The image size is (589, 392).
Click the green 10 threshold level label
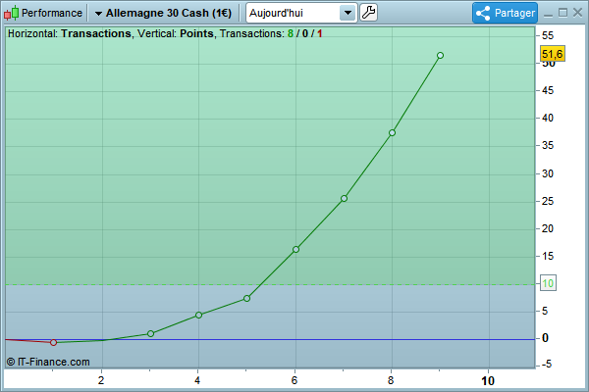548,283
